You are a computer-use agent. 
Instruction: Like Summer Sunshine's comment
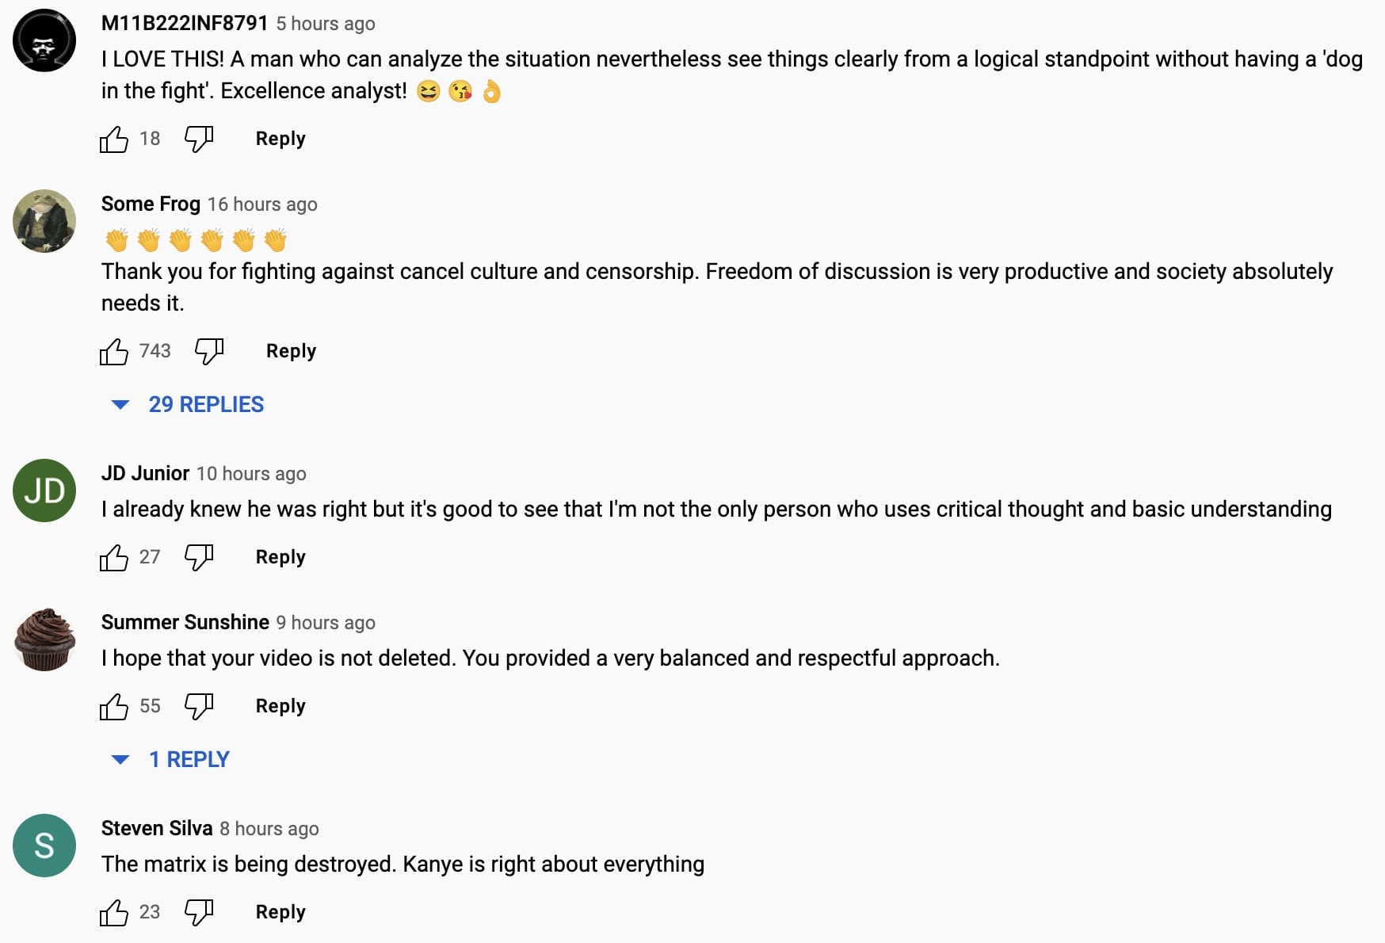pyautogui.click(x=114, y=707)
